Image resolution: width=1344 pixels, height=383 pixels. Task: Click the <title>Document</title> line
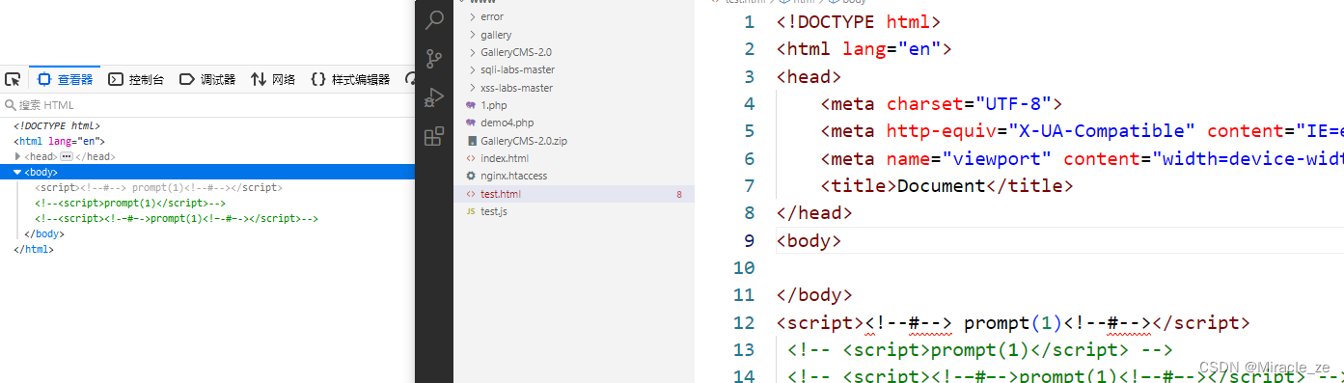(x=946, y=185)
